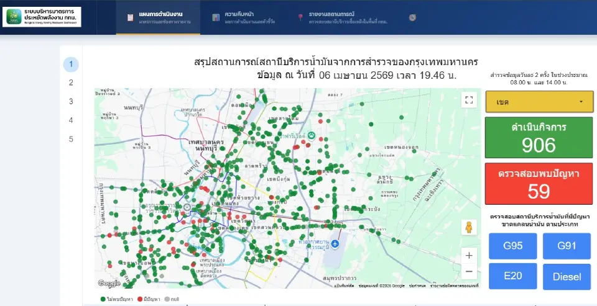Click the red pin icon beside รายงานสถานการณ์
The image size is (597, 306).
[300, 17]
